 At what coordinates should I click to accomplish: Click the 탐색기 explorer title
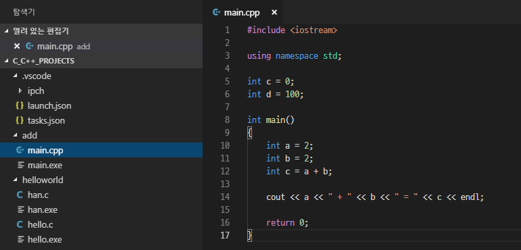pyautogui.click(x=24, y=12)
